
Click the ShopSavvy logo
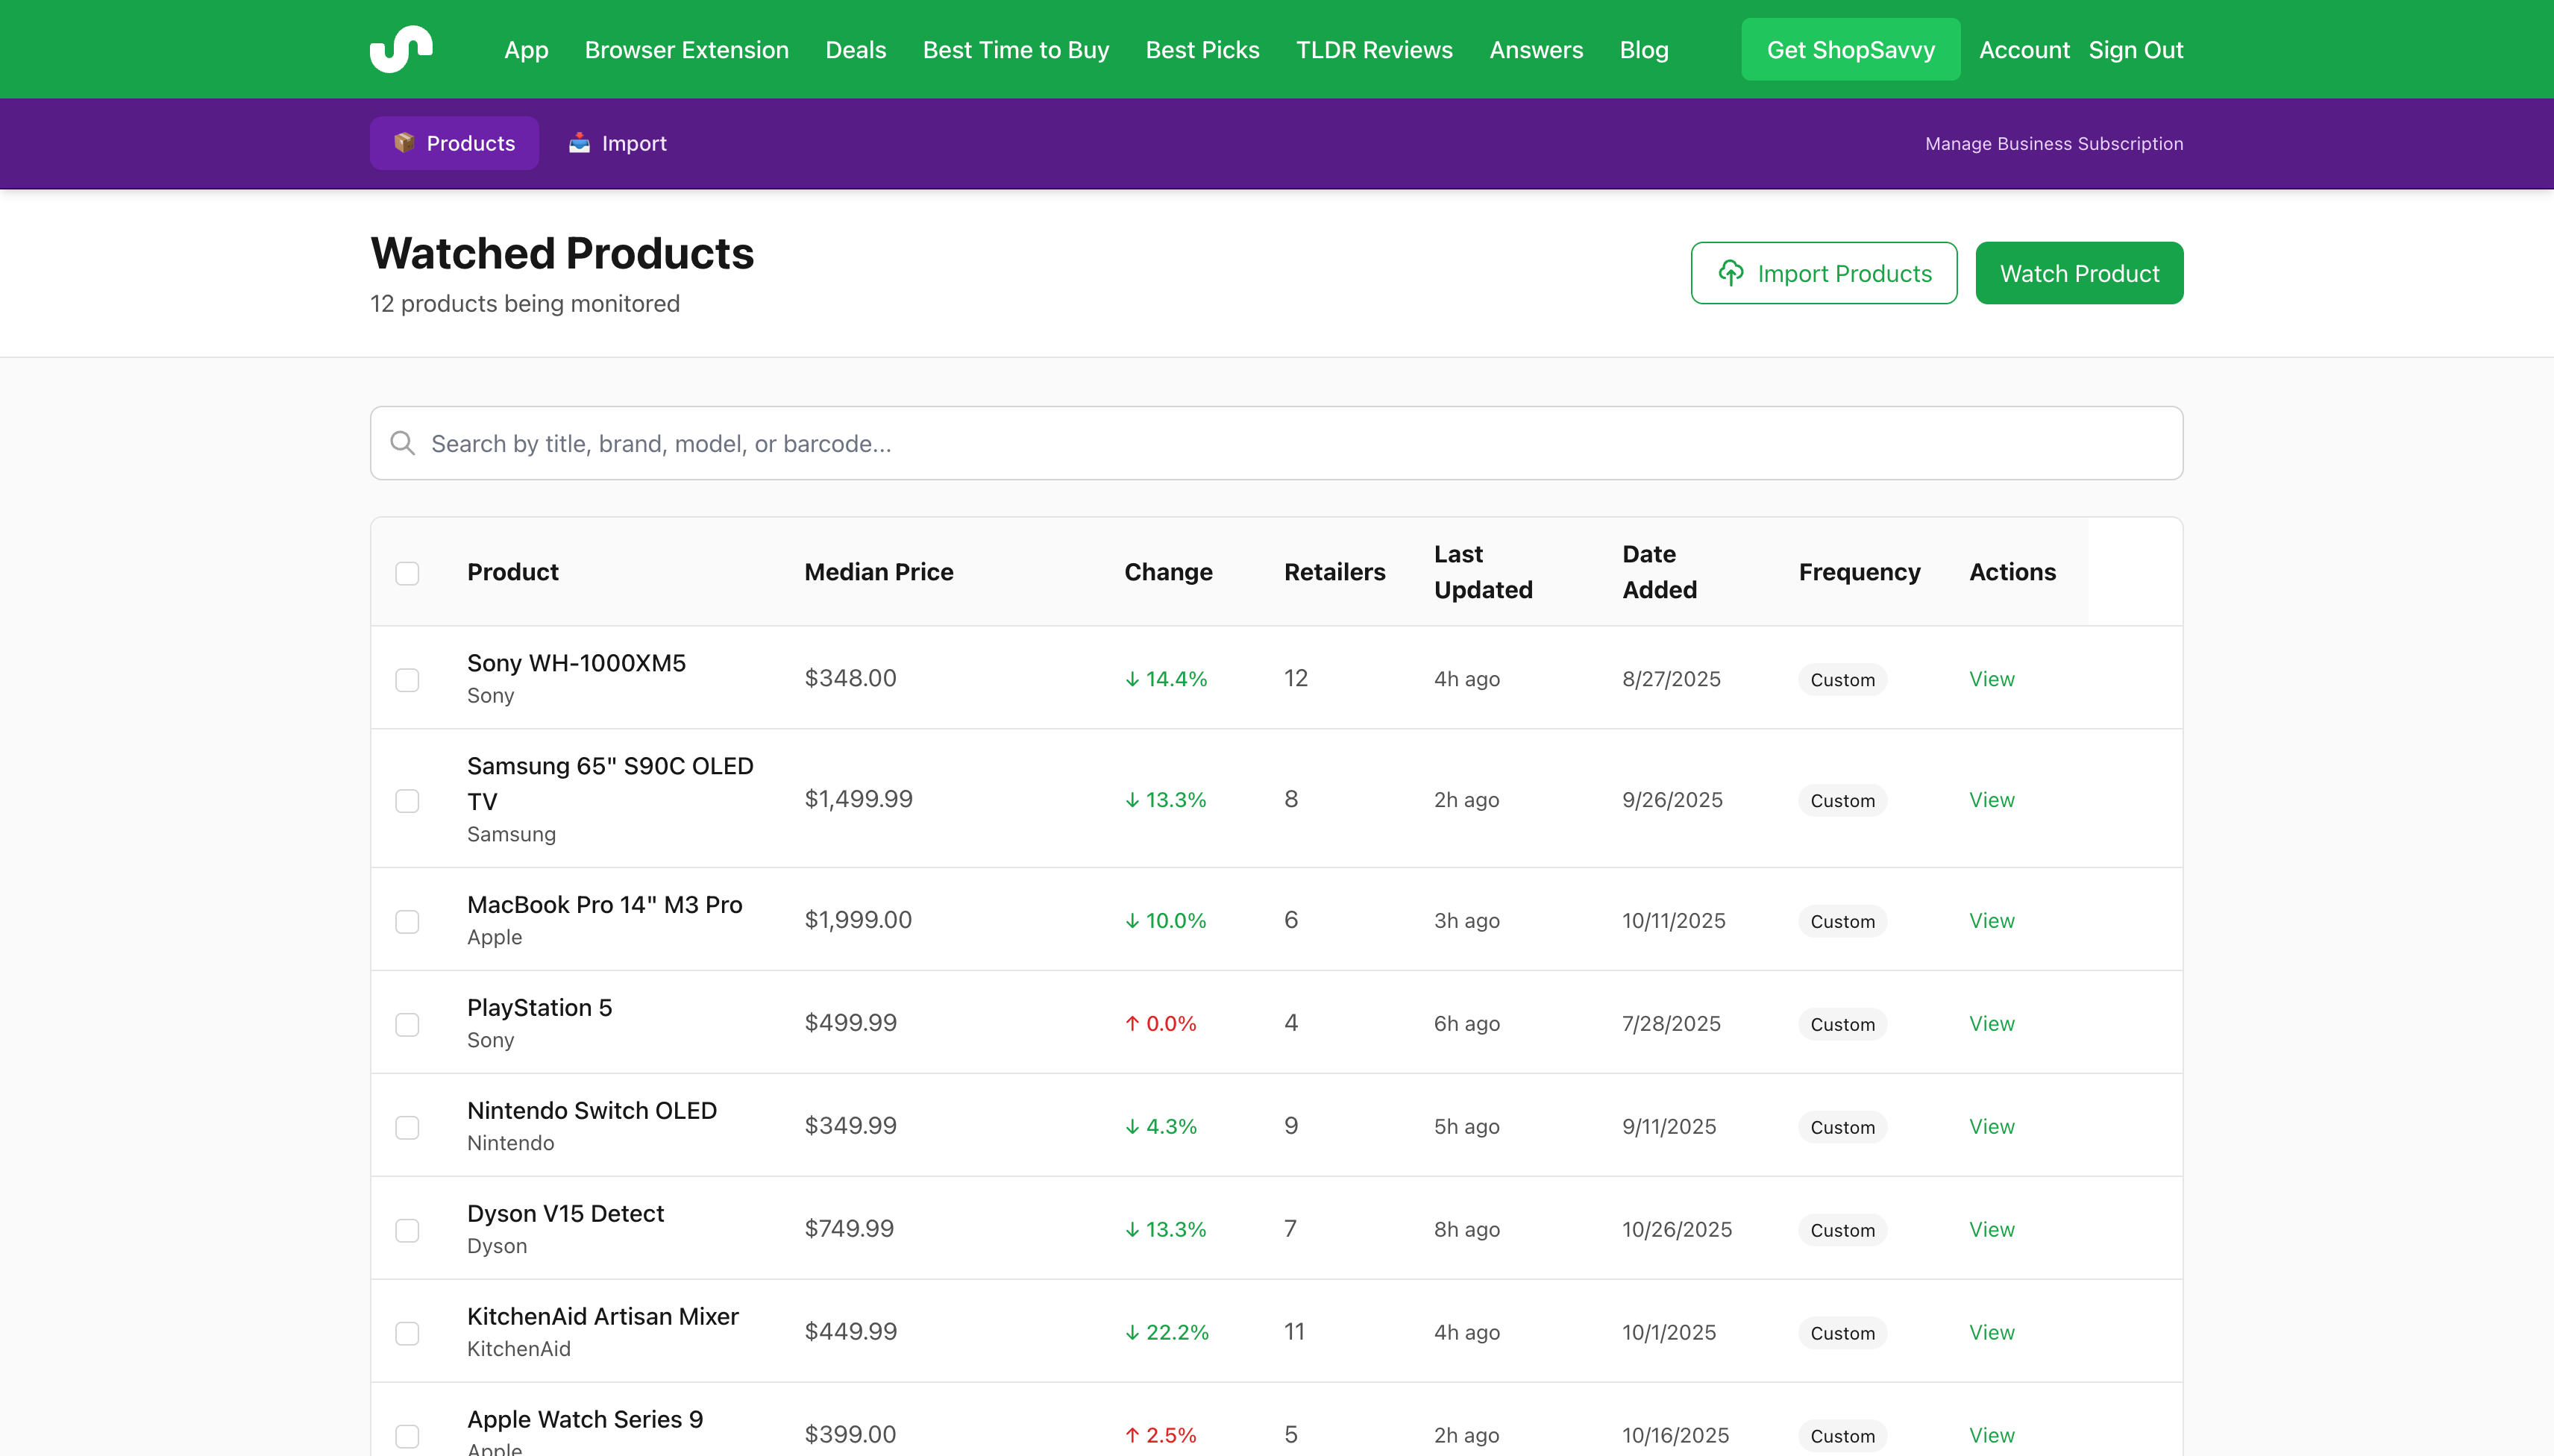401,49
